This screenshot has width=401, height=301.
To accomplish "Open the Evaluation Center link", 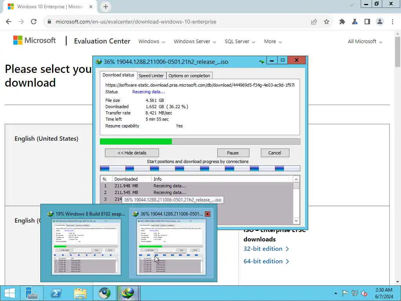I will click(x=102, y=41).
